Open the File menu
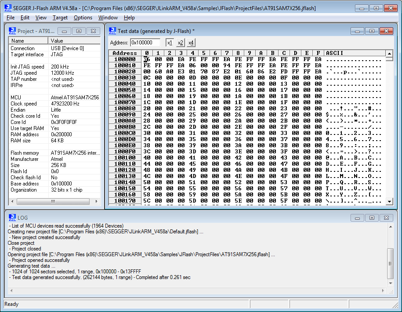The width and height of the screenshot is (402, 312). [x=10, y=18]
